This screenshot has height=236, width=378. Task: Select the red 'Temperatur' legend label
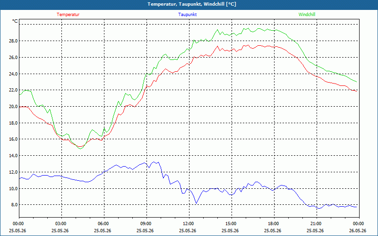point(68,15)
